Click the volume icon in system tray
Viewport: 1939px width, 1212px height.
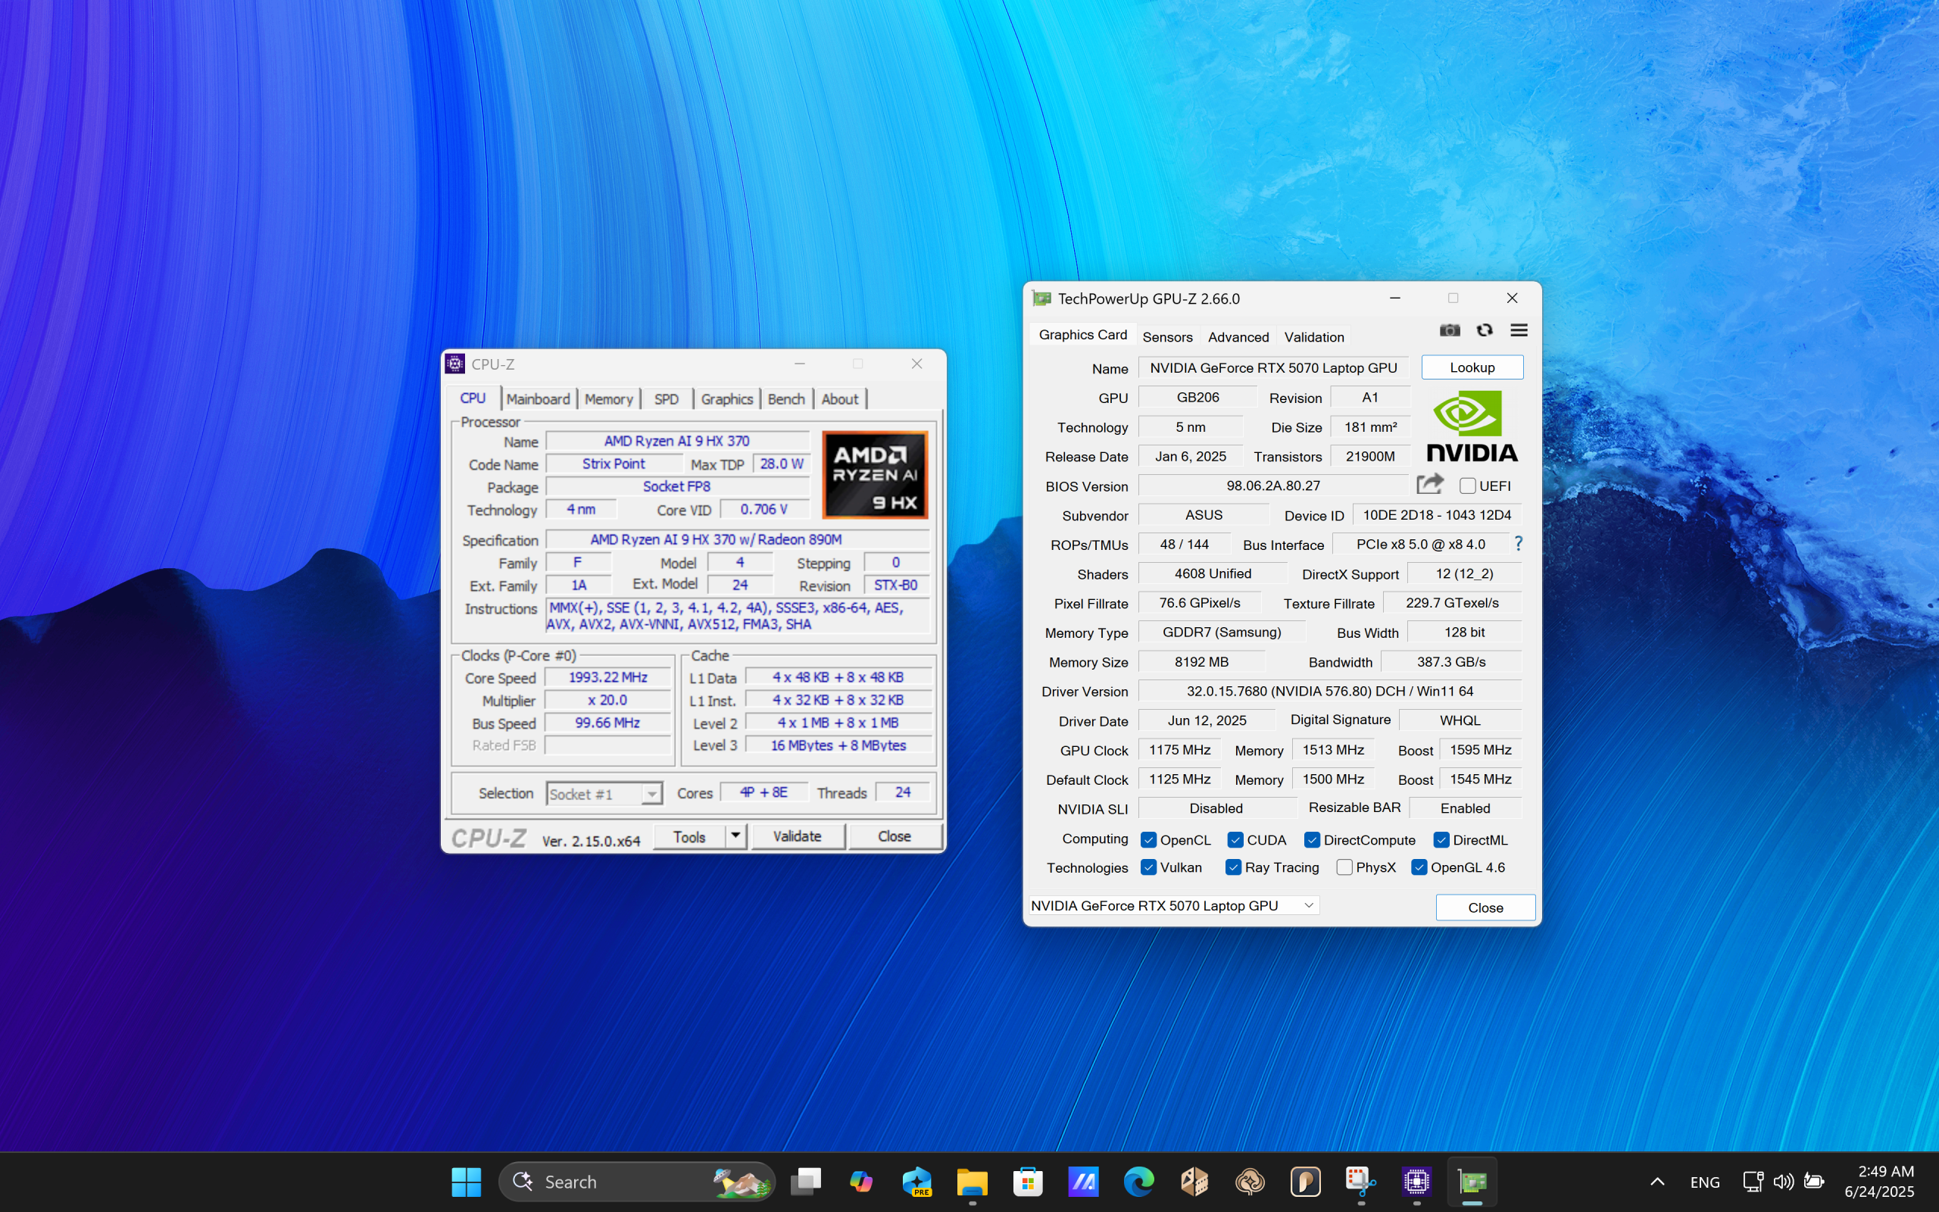pos(1783,1182)
